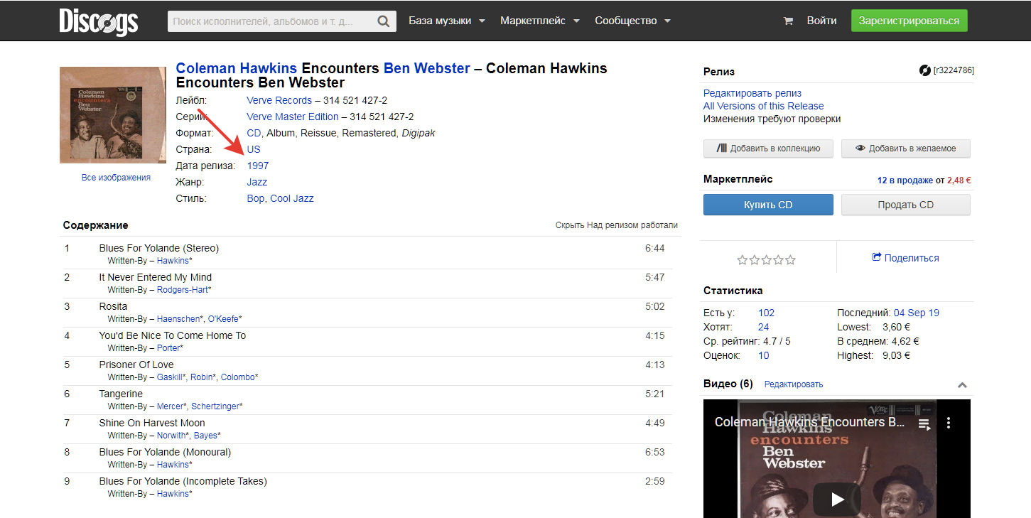Click the O'Keefe writer link
The height and width of the screenshot is (518, 1031).
point(223,319)
